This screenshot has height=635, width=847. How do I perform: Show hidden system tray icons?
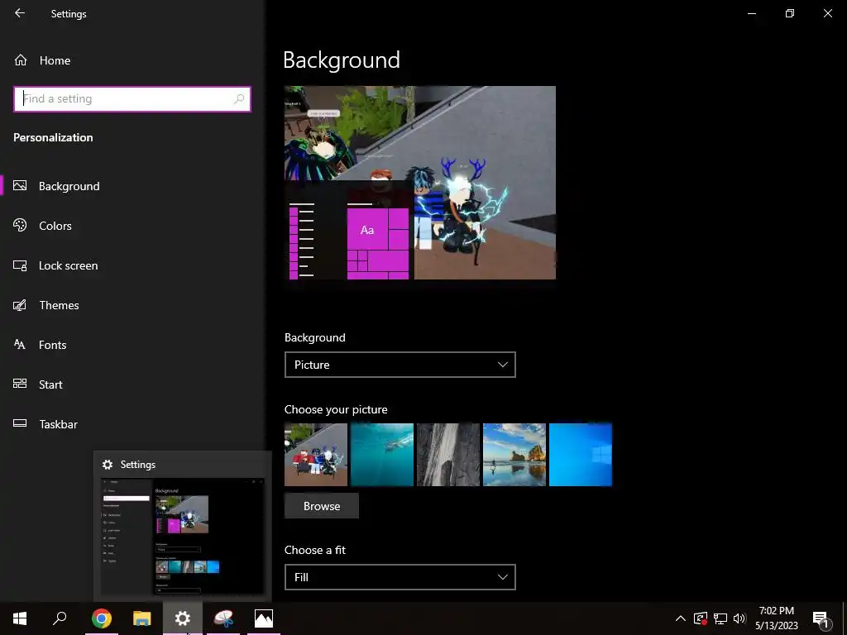[681, 618]
